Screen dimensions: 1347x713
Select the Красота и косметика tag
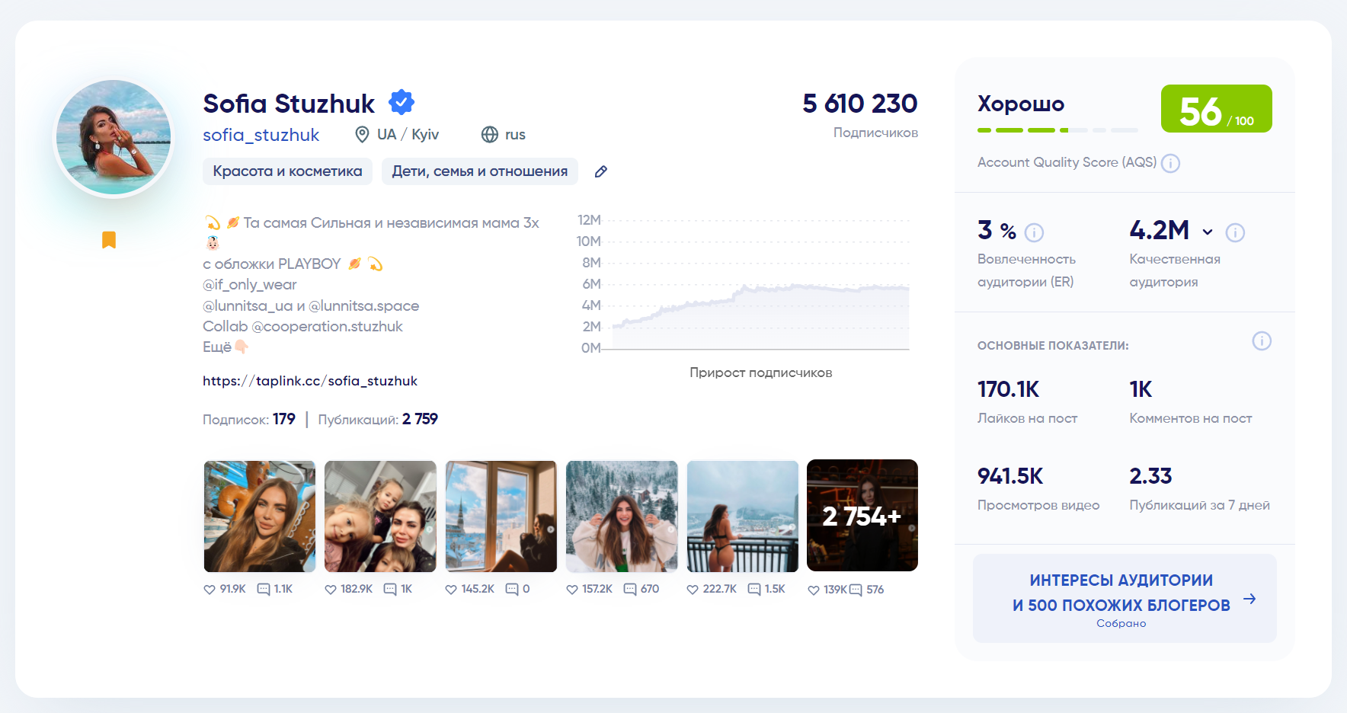click(x=287, y=171)
